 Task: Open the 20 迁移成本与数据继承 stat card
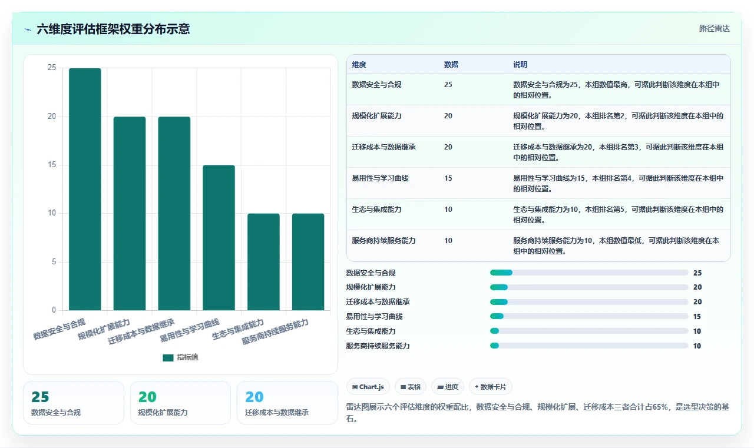(287, 403)
